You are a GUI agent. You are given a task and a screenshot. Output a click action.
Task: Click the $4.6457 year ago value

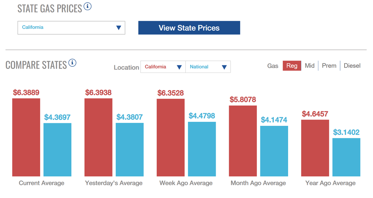[315, 114]
